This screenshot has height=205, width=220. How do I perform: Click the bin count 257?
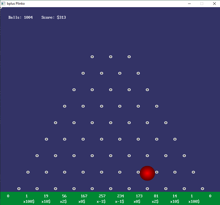pos(102,196)
